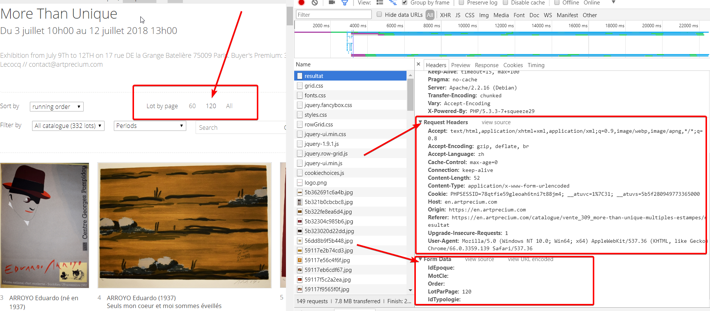Open the Periods dropdown

pyautogui.click(x=150, y=126)
